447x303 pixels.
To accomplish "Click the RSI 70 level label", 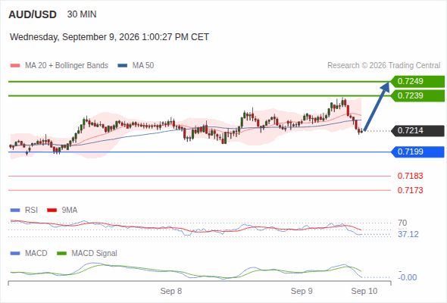I will click(402, 223).
